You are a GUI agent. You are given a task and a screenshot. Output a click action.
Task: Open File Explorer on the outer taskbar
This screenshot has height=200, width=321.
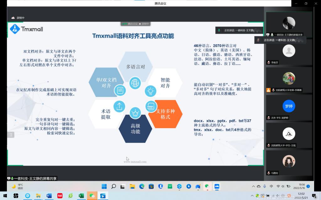coord(38,196)
